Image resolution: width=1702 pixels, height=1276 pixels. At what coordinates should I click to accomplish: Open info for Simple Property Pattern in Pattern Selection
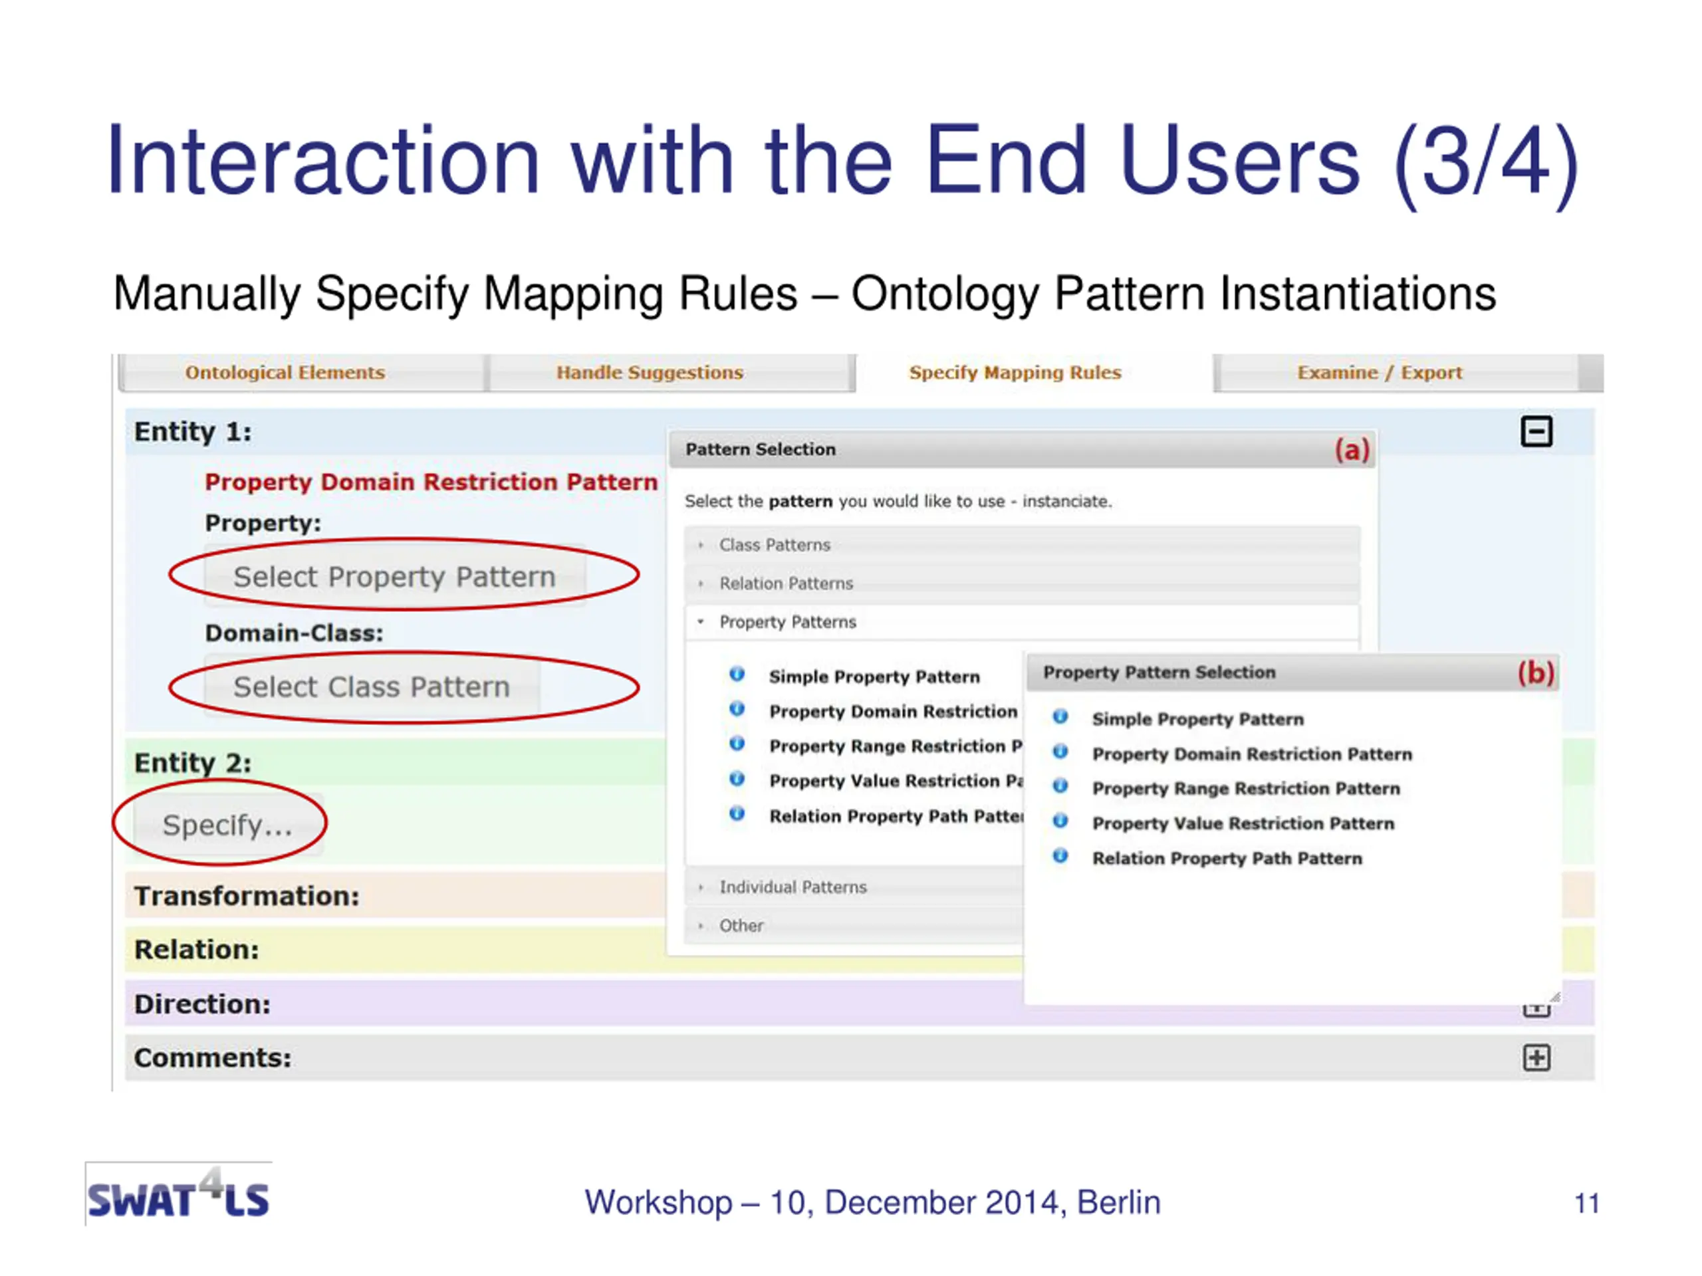737,675
